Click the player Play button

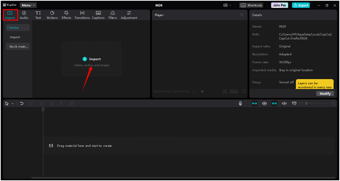click(x=202, y=92)
